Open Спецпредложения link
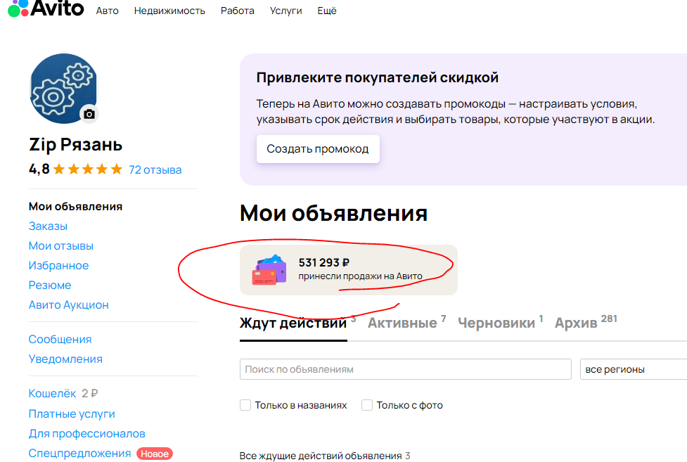 tap(79, 454)
